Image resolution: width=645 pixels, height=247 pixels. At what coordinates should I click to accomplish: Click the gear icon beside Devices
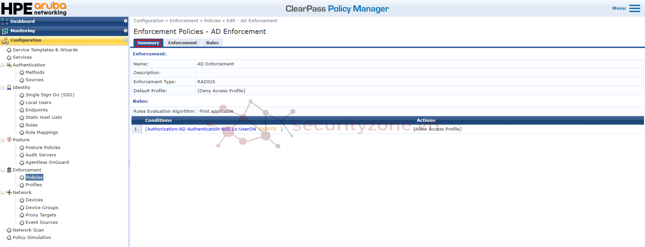22,200
